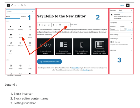Insert a link from block toolbar
The height and width of the screenshot is (108, 140).
(60, 25)
